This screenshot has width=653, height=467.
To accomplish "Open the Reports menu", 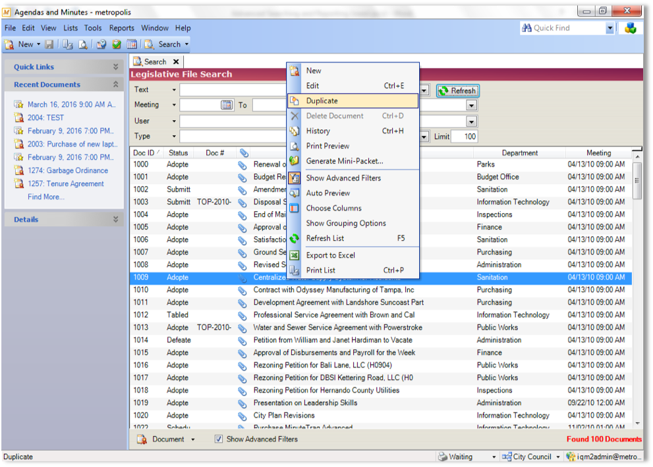I will [122, 28].
